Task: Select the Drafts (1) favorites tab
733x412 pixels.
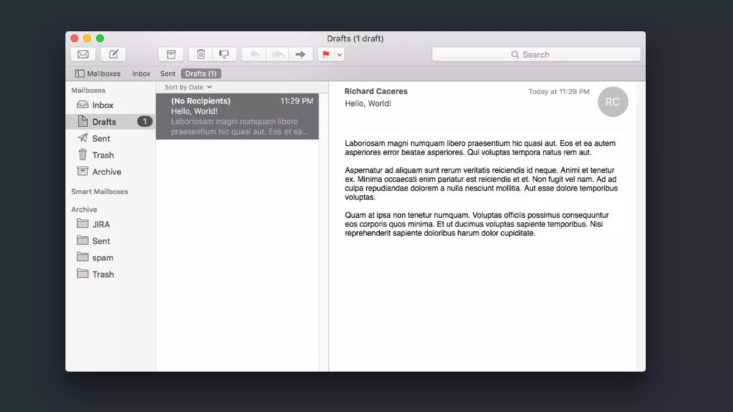Action: click(201, 74)
